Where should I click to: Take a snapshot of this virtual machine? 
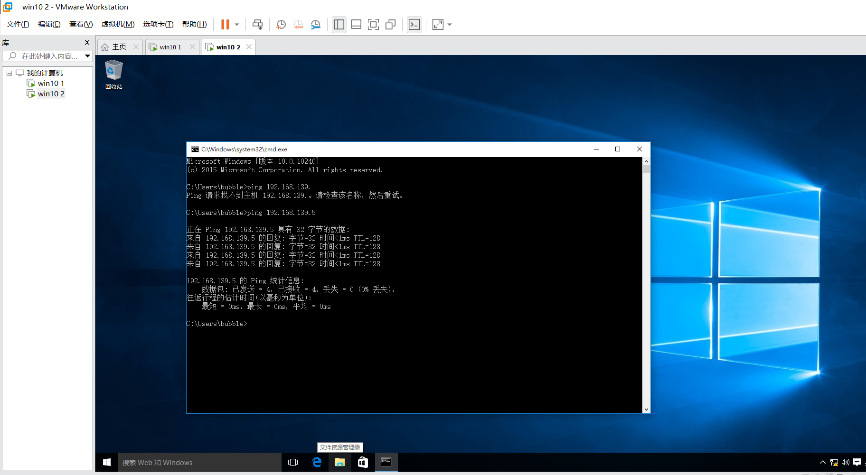click(281, 25)
